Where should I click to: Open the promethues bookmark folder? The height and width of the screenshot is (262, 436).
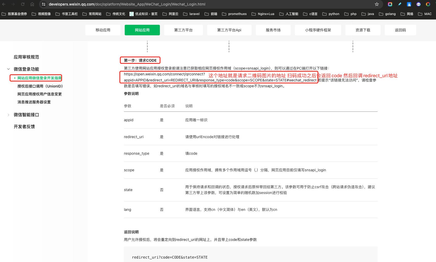click(234, 14)
